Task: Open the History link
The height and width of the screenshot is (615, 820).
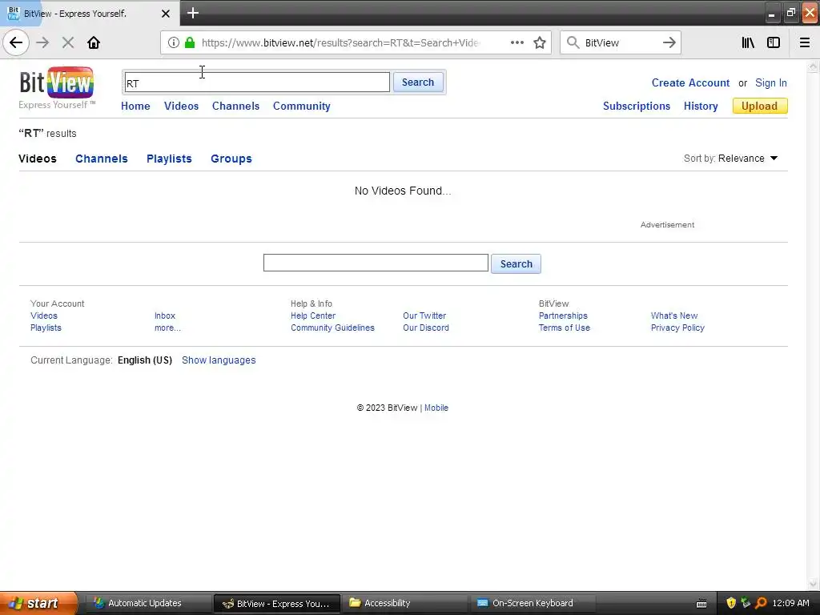Action: (x=701, y=107)
